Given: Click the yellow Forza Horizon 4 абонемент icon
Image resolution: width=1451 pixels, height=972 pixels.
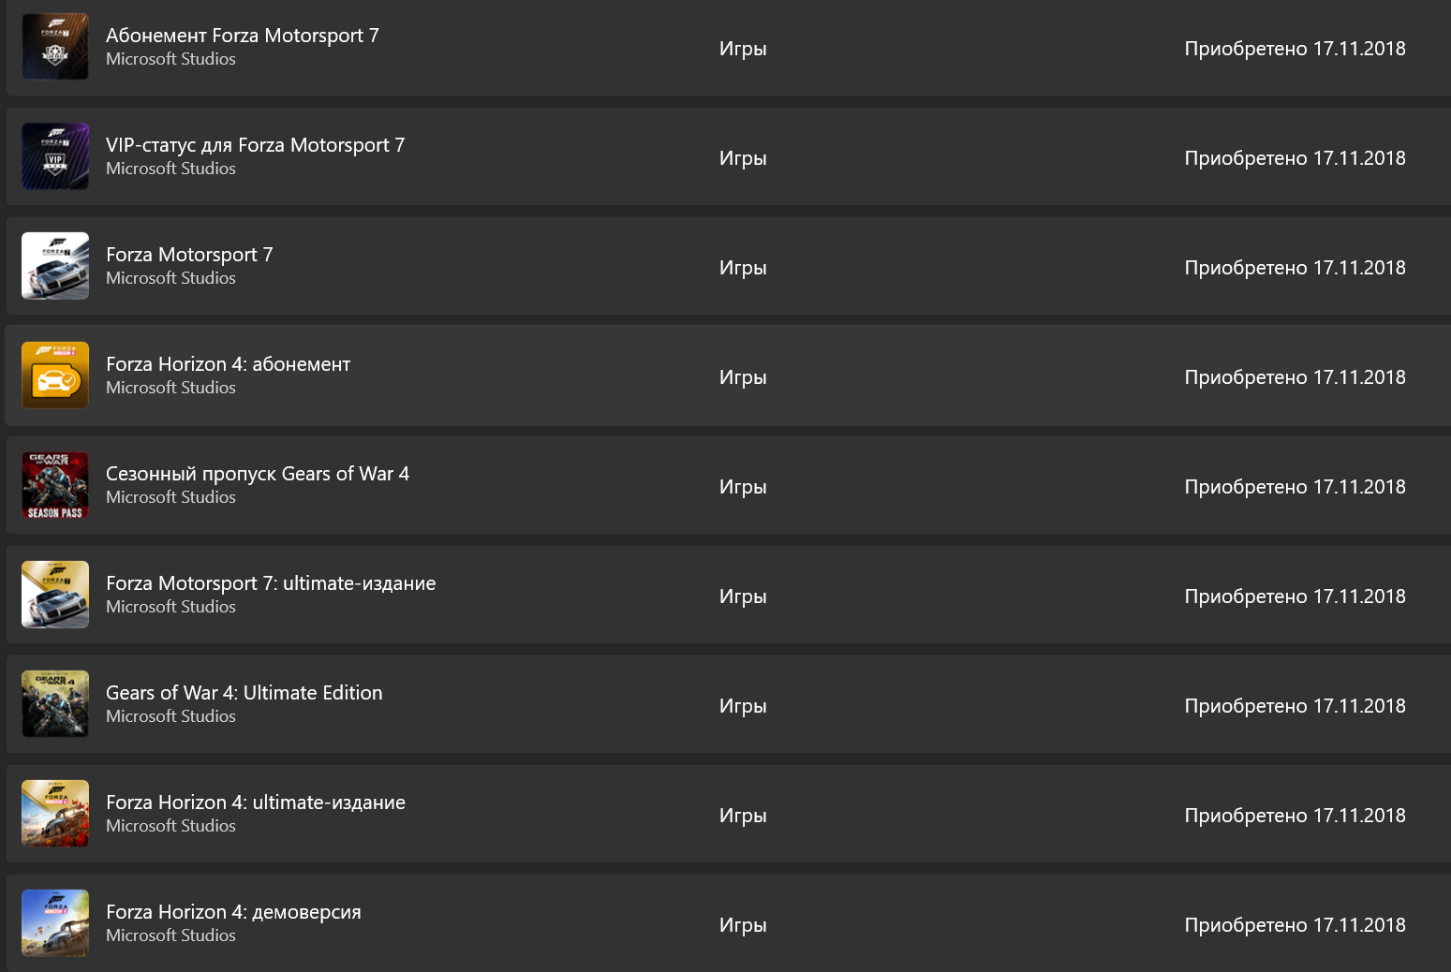Looking at the screenshot, I should (55, 376).
